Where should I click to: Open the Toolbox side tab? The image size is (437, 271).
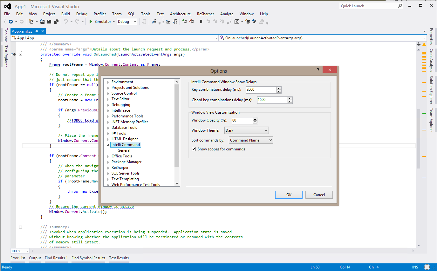click(5, 35)
